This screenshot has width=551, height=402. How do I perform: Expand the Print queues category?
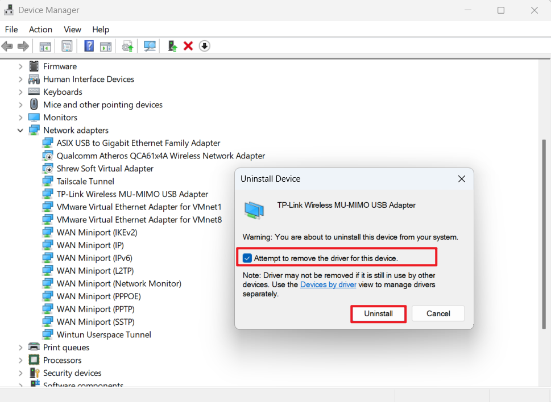click(x=20, y=347)
